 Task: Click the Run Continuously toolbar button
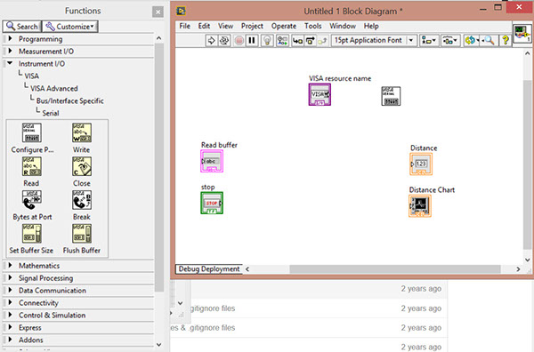[x=224, y=41]
